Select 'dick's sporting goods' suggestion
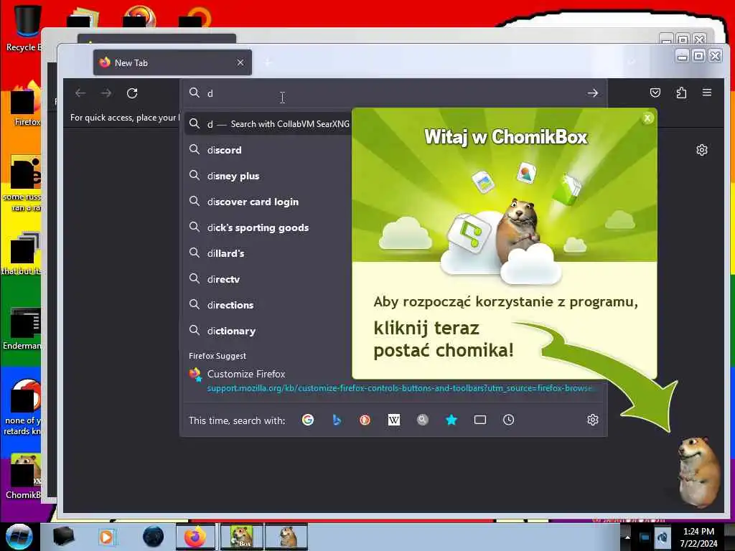The height and width of the screenshot is (551, 735). pos(267,227)
